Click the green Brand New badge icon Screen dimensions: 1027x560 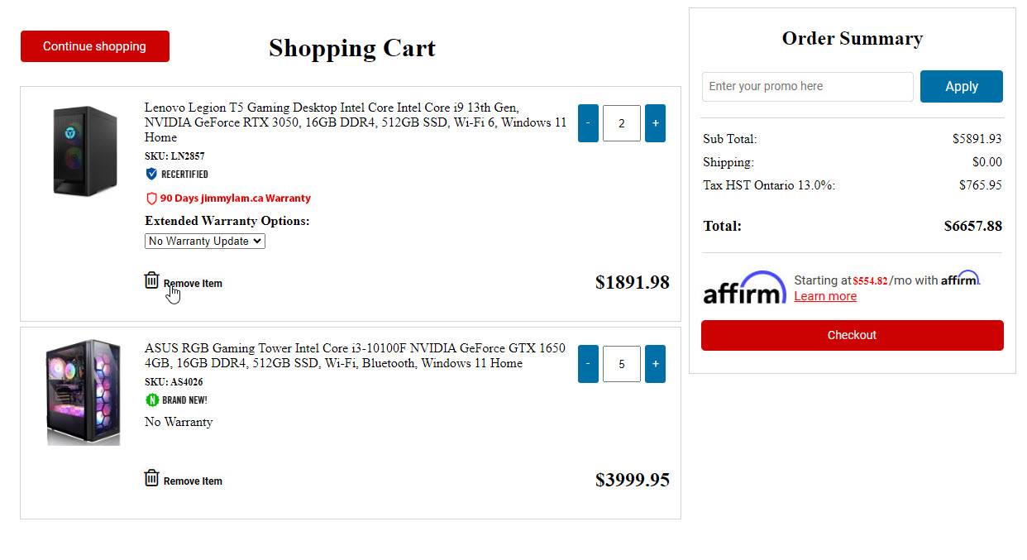(152, 400)
